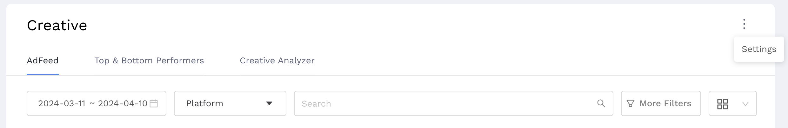This screenshot has height=128, width=788.
Task: Select the start date 2024-03-11
Action: 62,103
